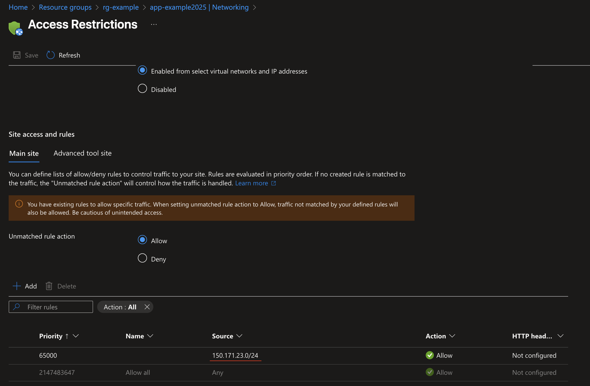The image size is (590, 386).
Task: Select Enabled from select virtual networks option
Action: pyautogui.click(x=142, y=70)
